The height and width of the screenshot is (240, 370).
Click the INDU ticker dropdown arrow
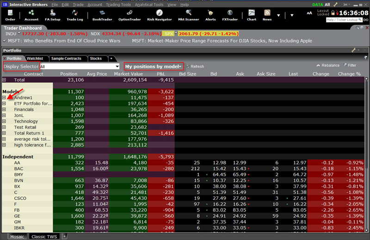click(19, 33)
